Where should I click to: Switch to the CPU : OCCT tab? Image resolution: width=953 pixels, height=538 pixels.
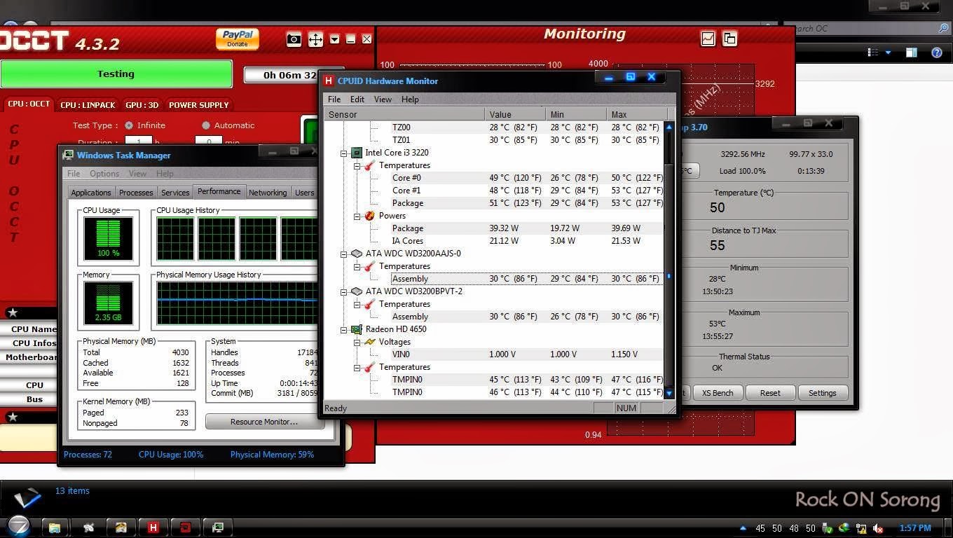click(x=29, y=104)
